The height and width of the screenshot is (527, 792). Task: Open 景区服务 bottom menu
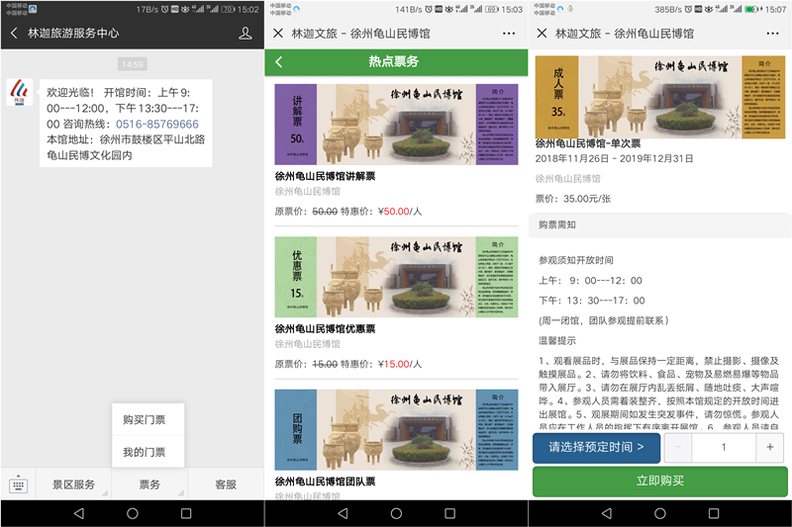pos(73,484)
